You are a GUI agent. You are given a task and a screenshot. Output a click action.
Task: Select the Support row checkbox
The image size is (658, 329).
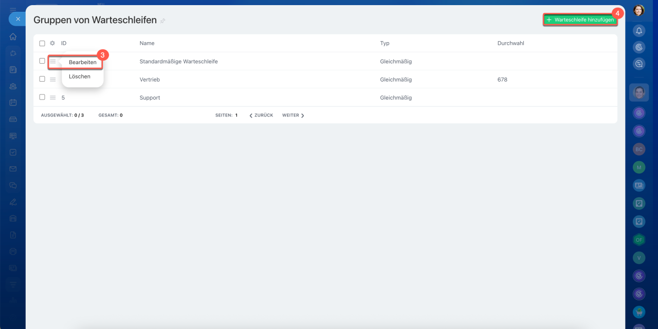point(42,97)
